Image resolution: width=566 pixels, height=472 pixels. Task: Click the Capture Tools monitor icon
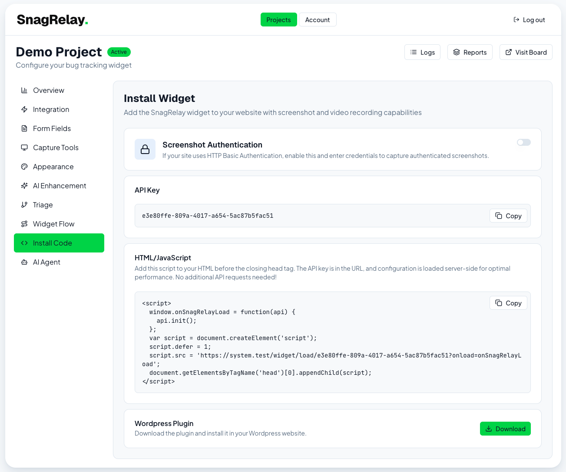point(24,147)
